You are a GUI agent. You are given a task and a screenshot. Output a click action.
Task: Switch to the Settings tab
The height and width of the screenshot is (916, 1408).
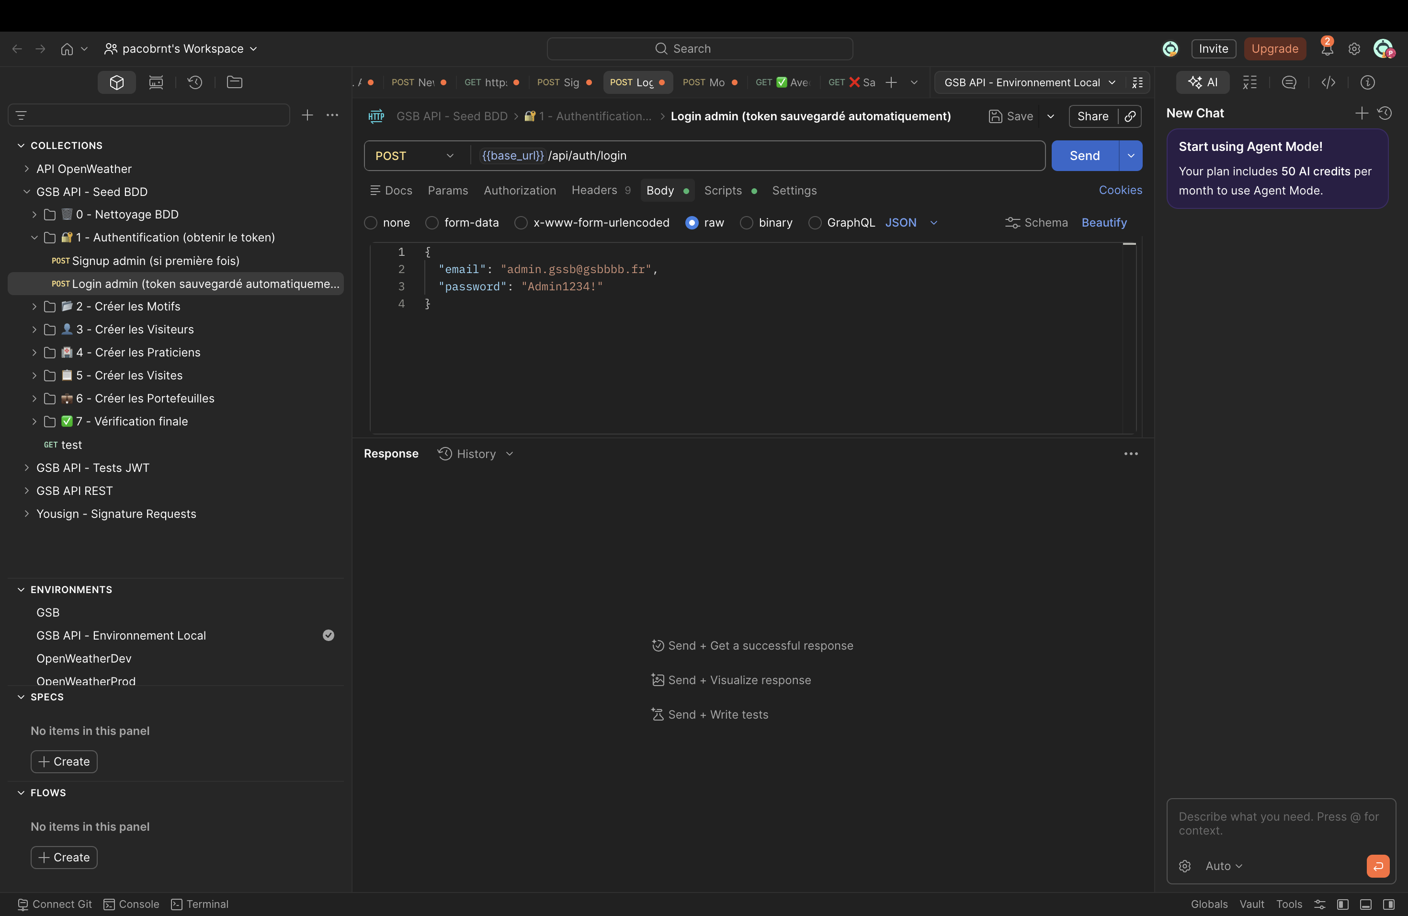tap(794, 191)
